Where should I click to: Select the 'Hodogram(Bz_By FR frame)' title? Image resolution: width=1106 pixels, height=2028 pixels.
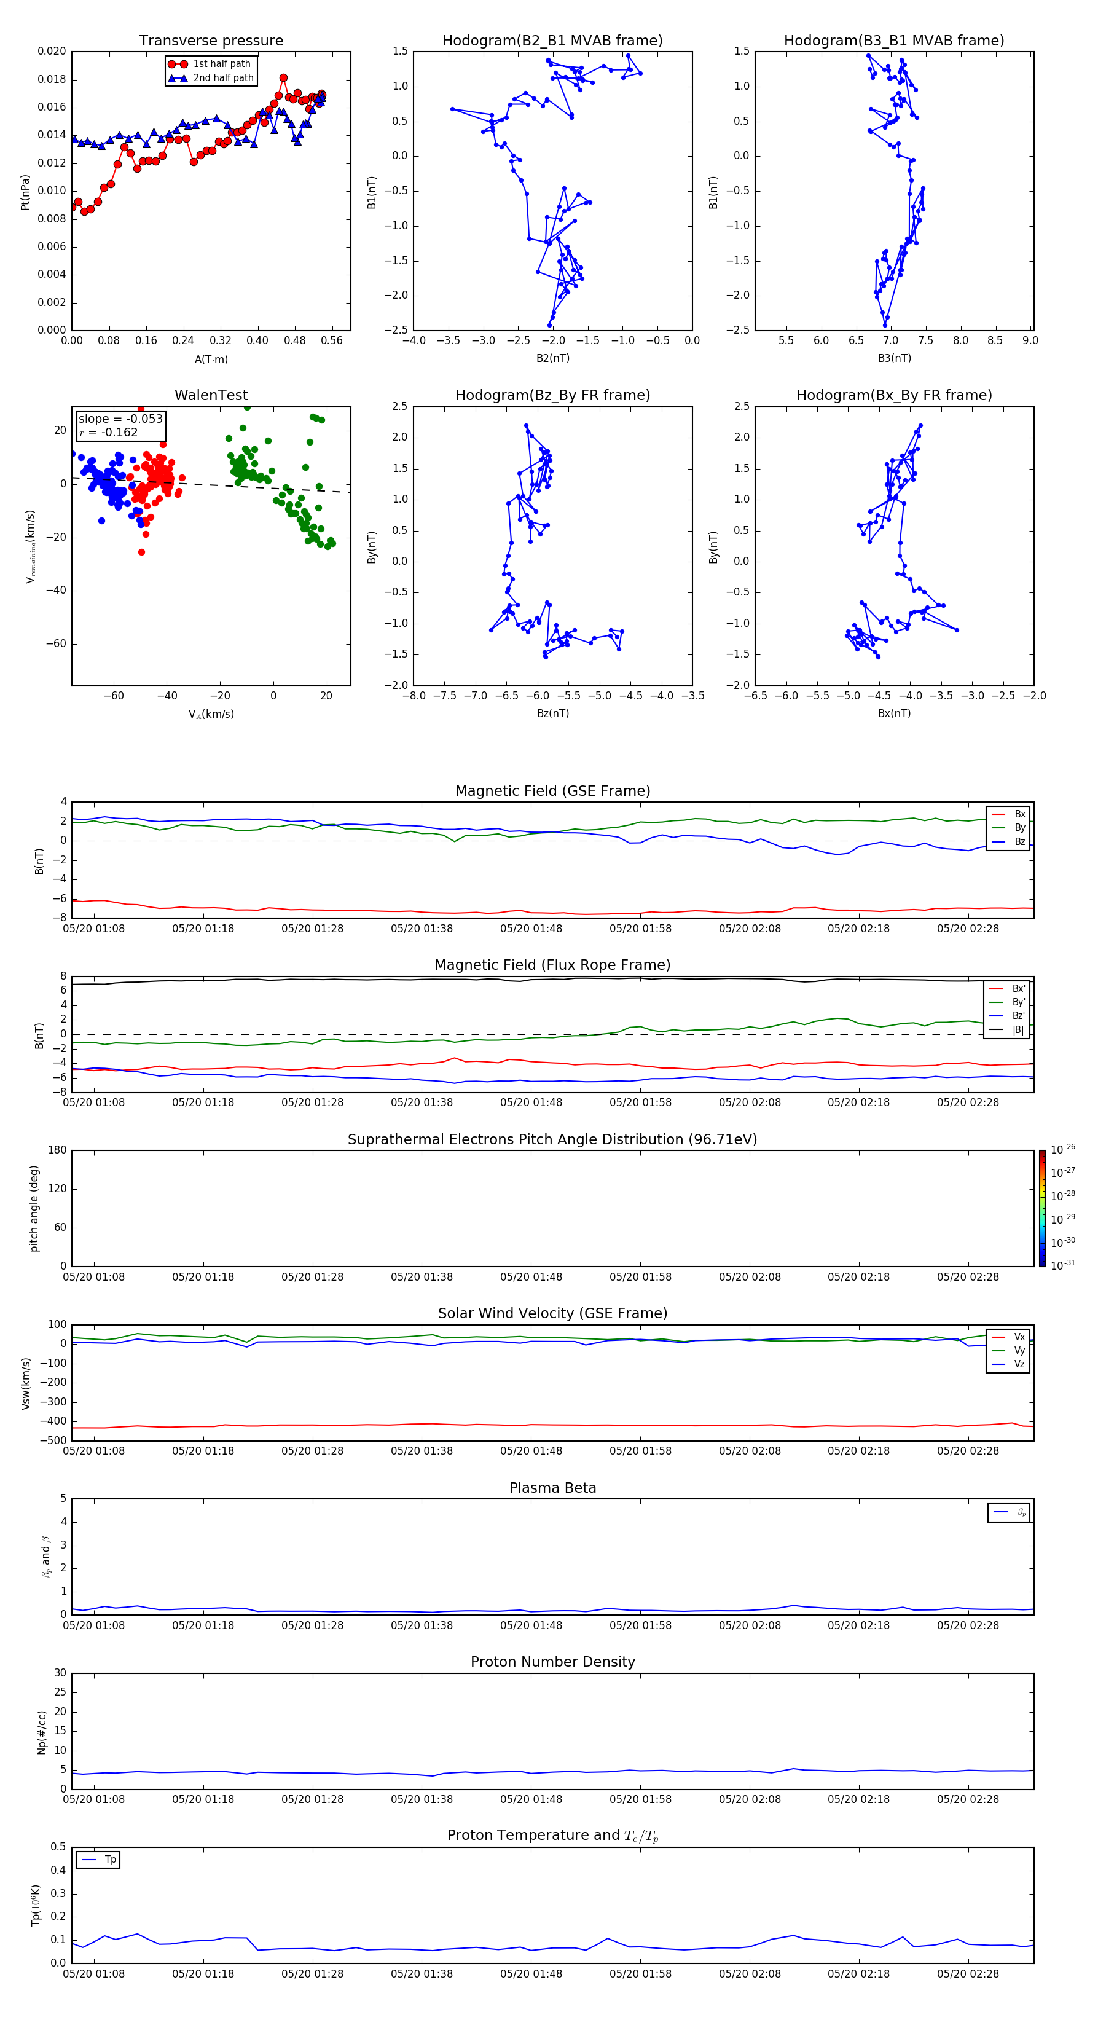coord(552,395)
